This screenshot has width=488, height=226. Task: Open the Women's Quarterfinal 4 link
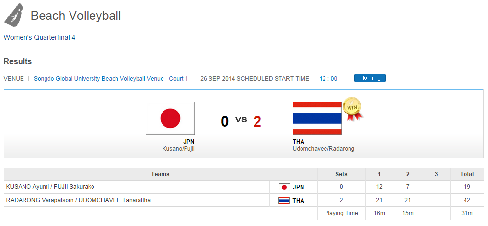pos(40,37)
